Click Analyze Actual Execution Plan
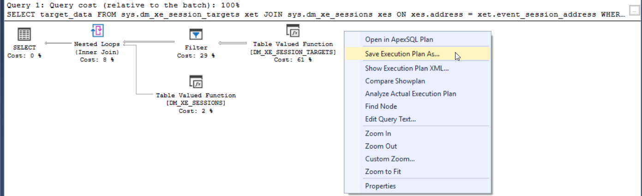 tap(410, 94)
